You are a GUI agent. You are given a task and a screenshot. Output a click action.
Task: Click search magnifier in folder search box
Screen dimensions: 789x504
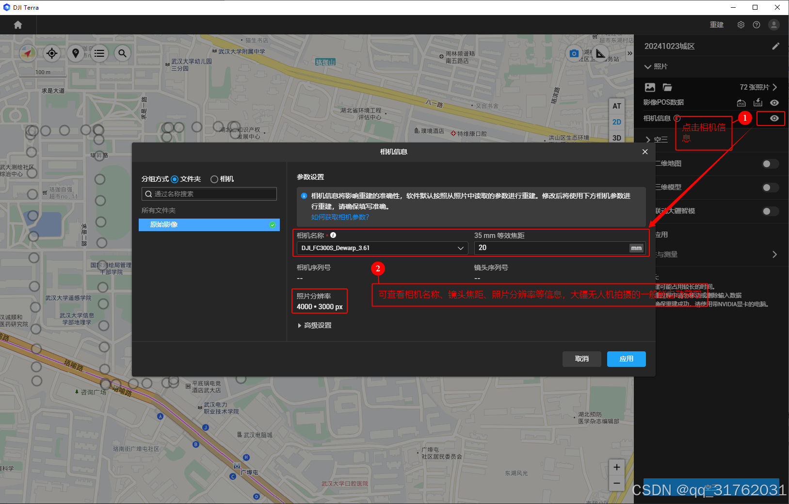click(149, 194)
